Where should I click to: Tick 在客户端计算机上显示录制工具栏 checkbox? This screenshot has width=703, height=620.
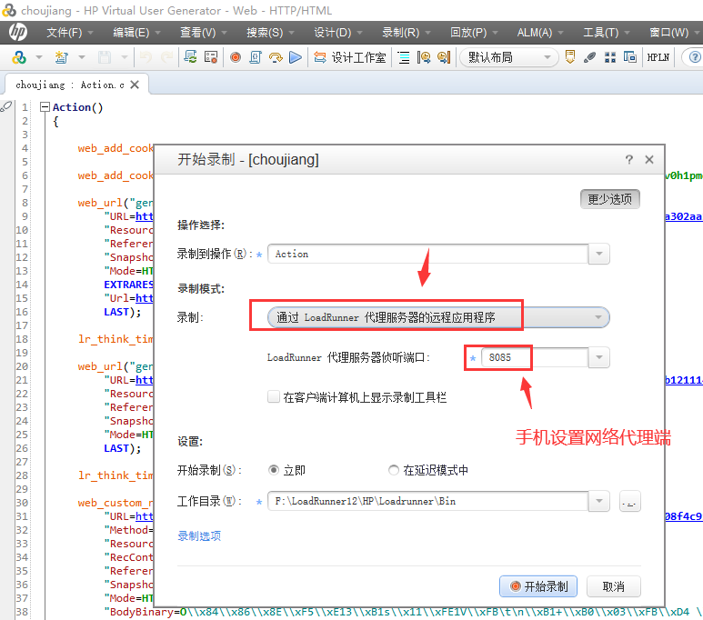pos(274,396)
